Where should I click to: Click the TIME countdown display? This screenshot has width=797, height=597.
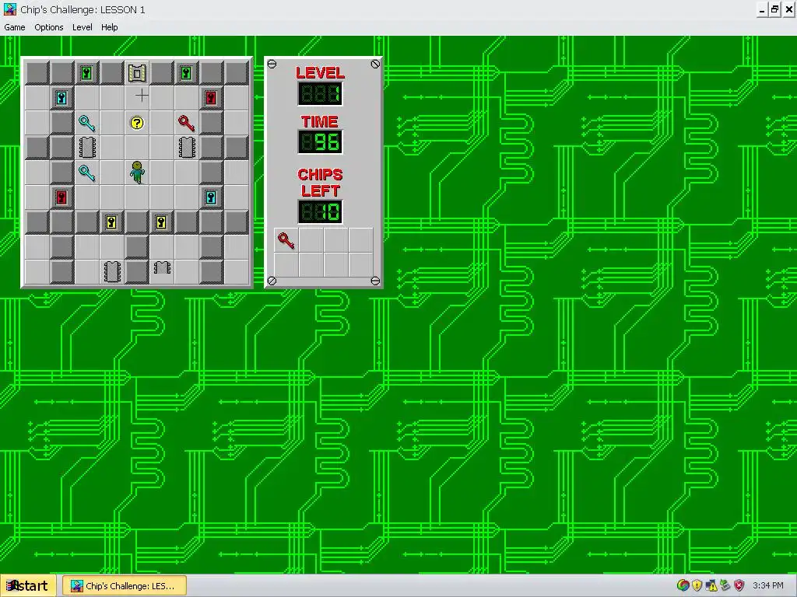click(320, 142)
